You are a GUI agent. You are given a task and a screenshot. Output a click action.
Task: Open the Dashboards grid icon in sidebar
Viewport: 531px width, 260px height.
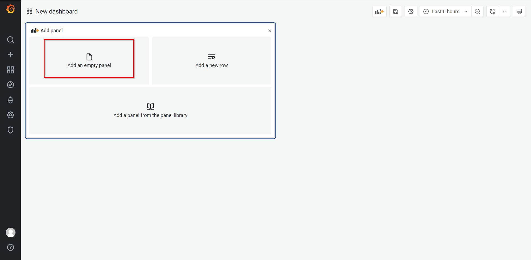tap(11, 70)
